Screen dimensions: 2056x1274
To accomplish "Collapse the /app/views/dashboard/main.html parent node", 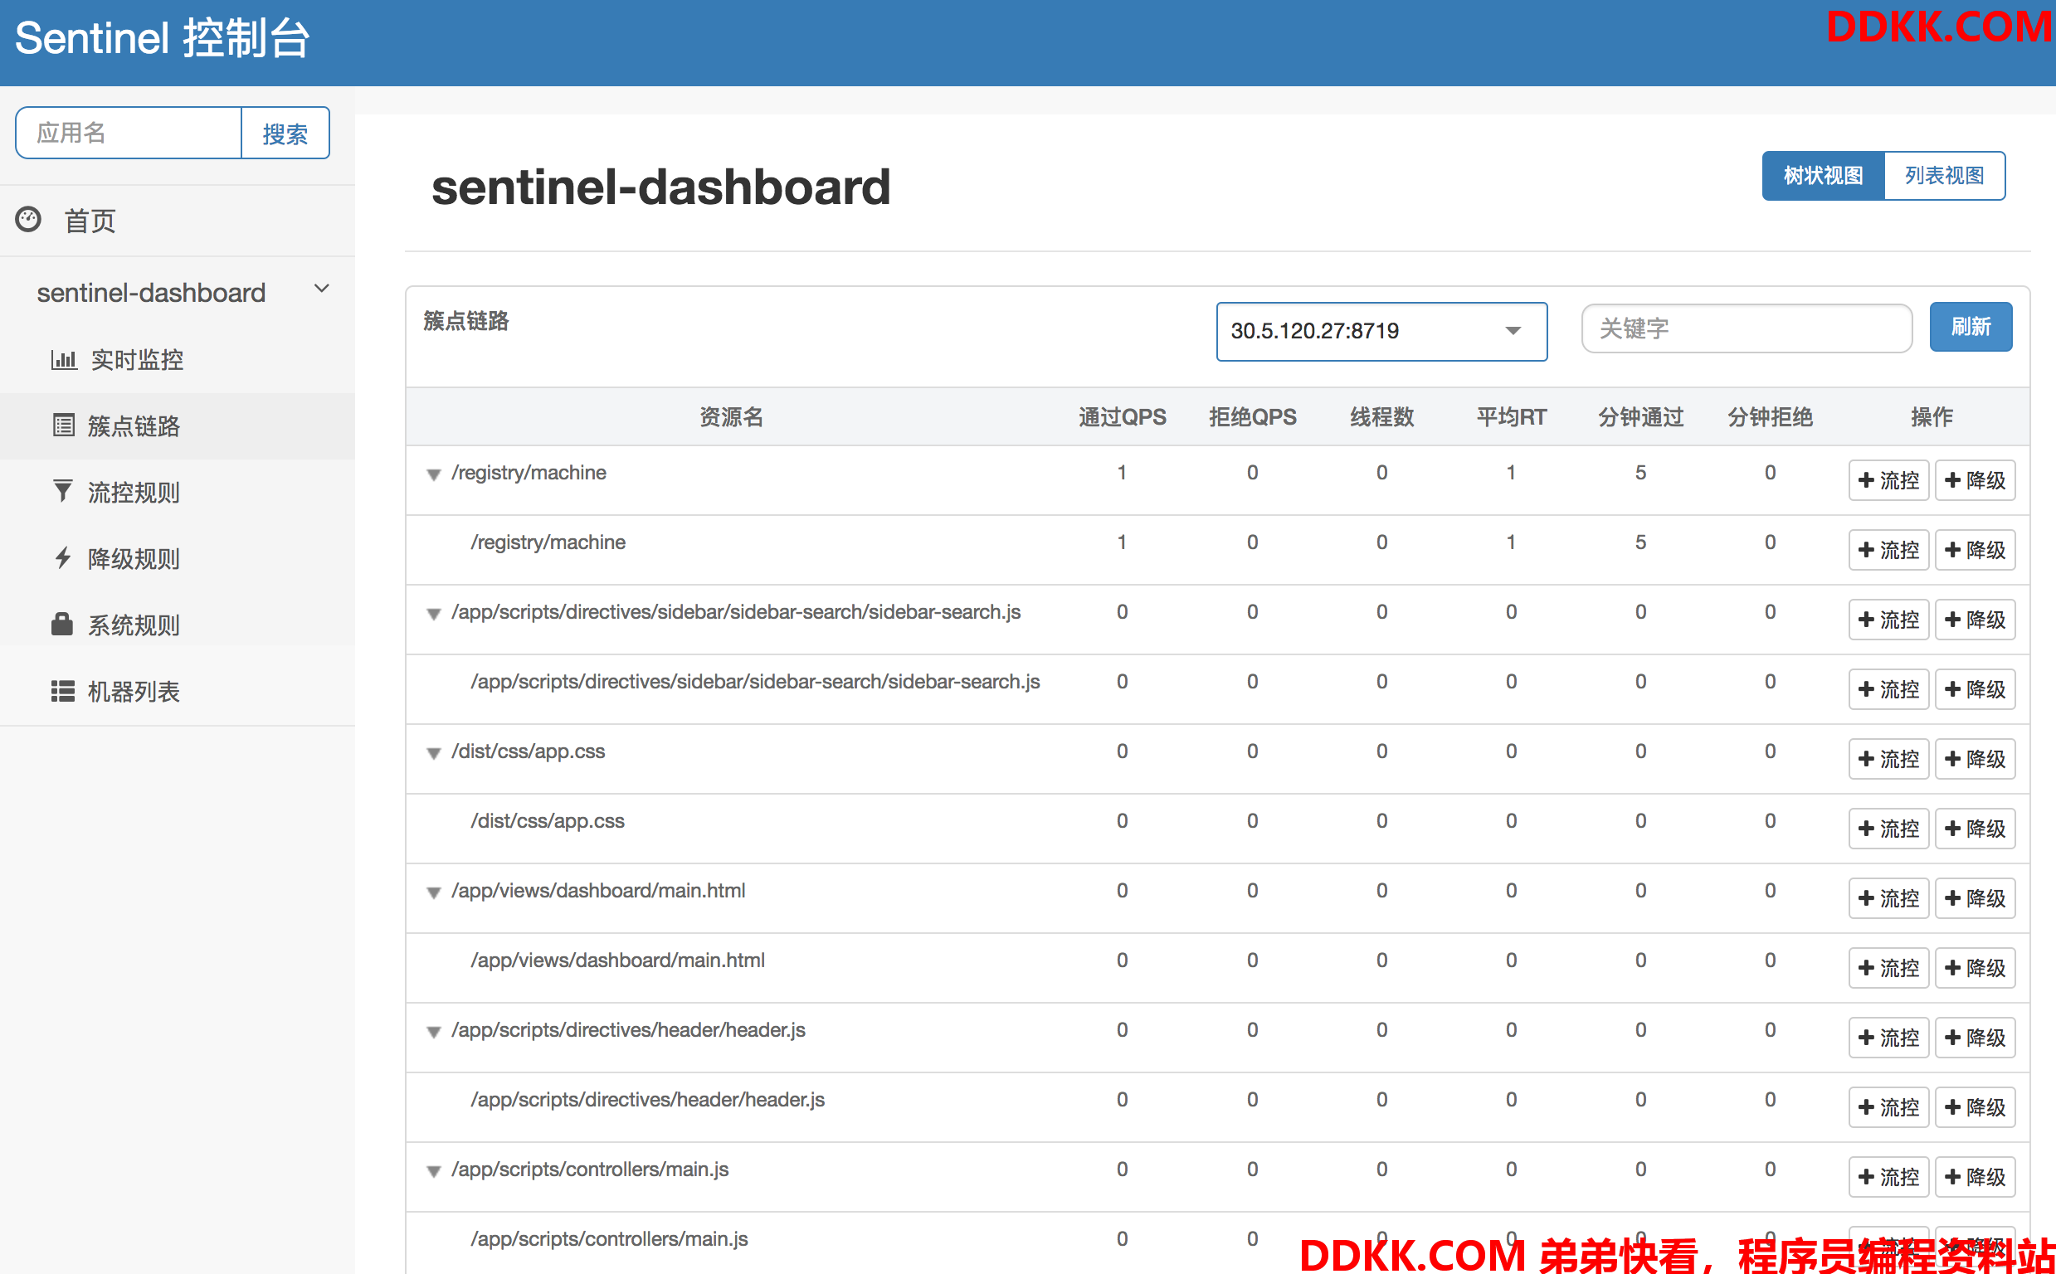I will coord(434,893).
